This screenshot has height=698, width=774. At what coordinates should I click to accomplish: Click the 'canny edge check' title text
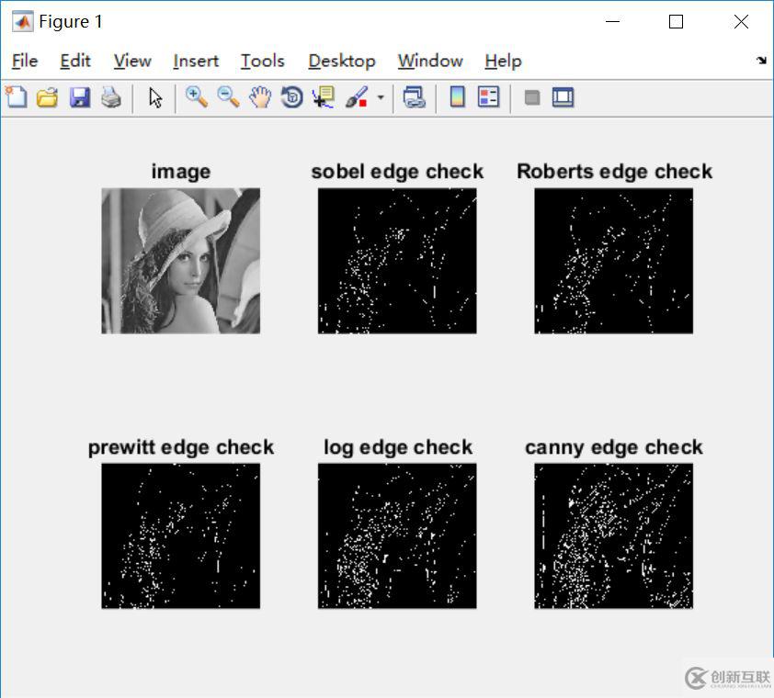point(613,447)
